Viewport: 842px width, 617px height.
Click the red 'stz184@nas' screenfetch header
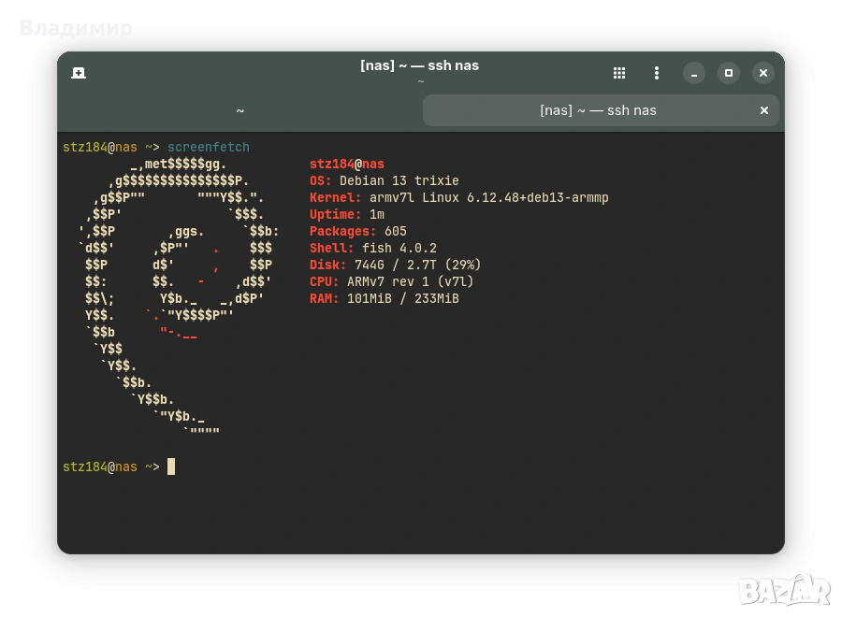346,164
